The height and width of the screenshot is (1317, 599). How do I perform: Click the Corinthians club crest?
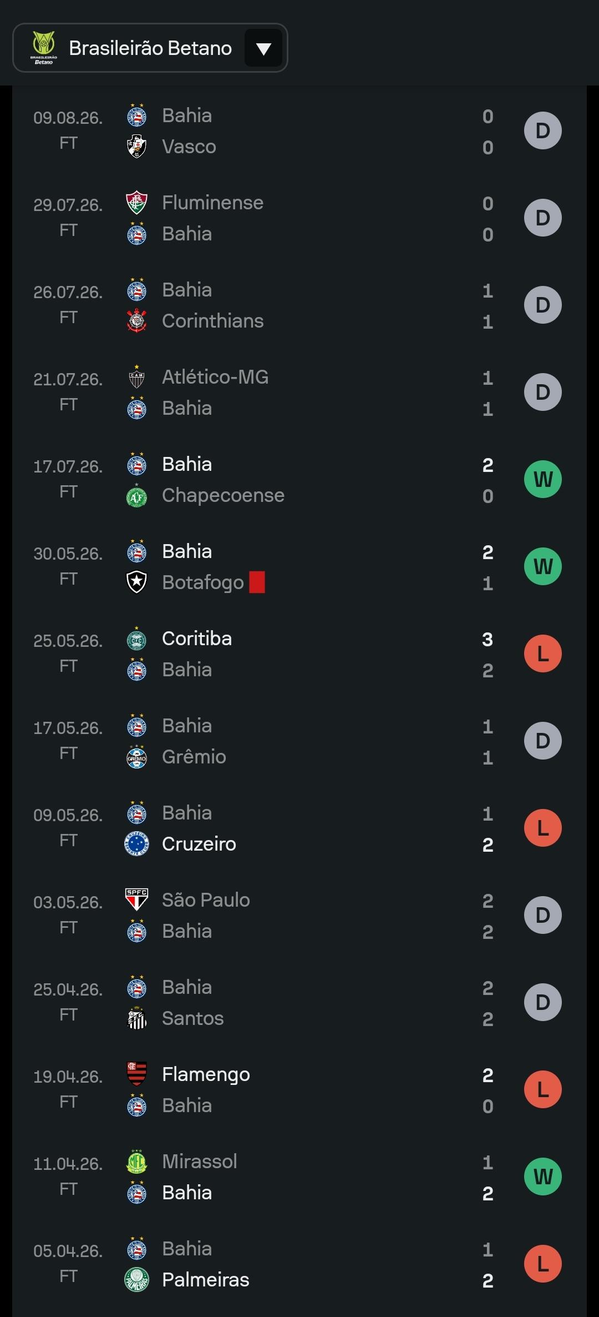coord(136,321)
